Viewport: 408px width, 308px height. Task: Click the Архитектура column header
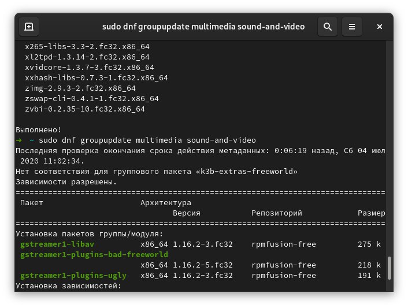click(166, 203)
